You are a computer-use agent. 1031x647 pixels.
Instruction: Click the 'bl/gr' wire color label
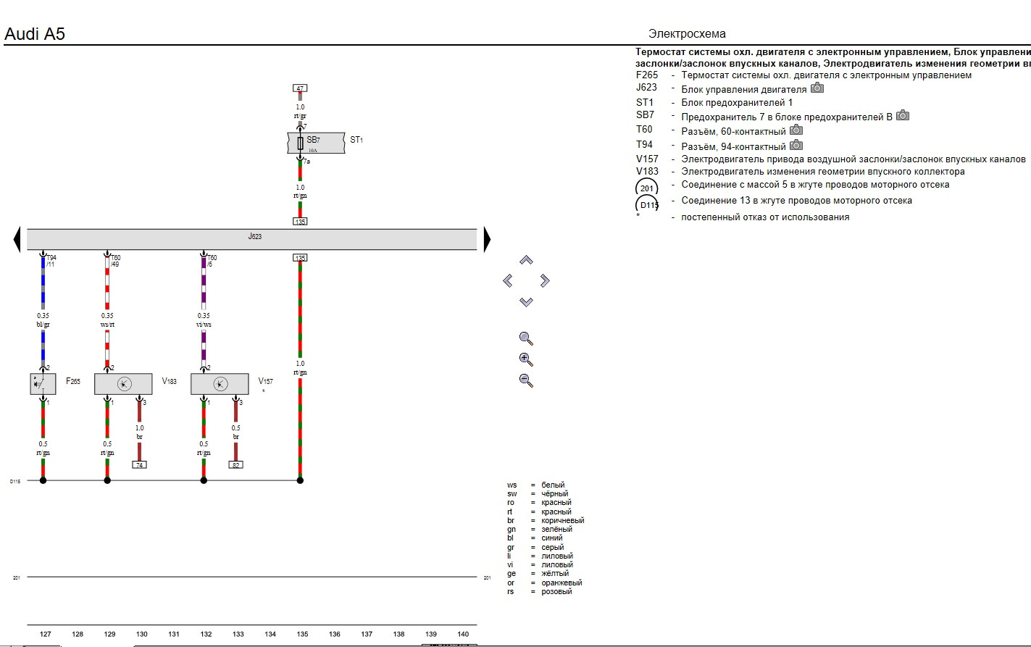point(43,325)
